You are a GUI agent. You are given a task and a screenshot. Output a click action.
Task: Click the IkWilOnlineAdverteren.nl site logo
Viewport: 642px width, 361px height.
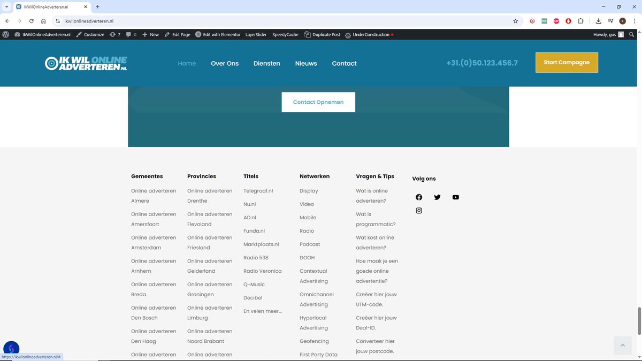(x=86, y=63)
